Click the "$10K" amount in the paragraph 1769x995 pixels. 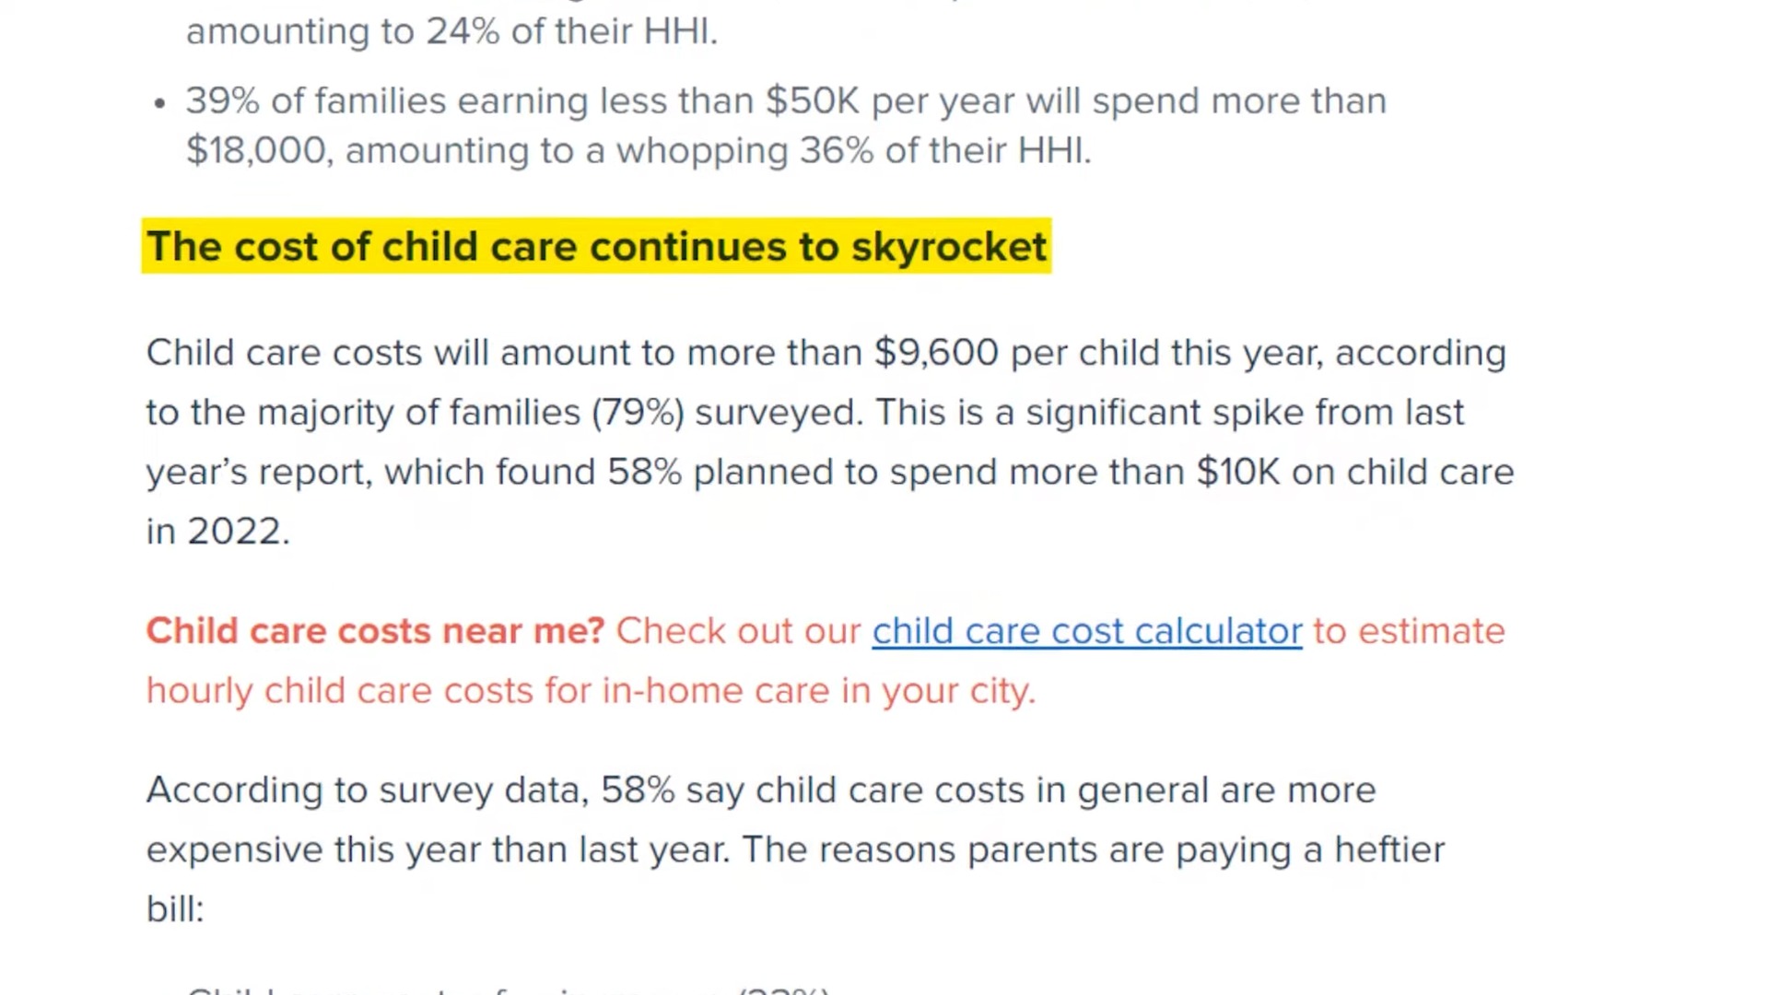(1238, 472)
